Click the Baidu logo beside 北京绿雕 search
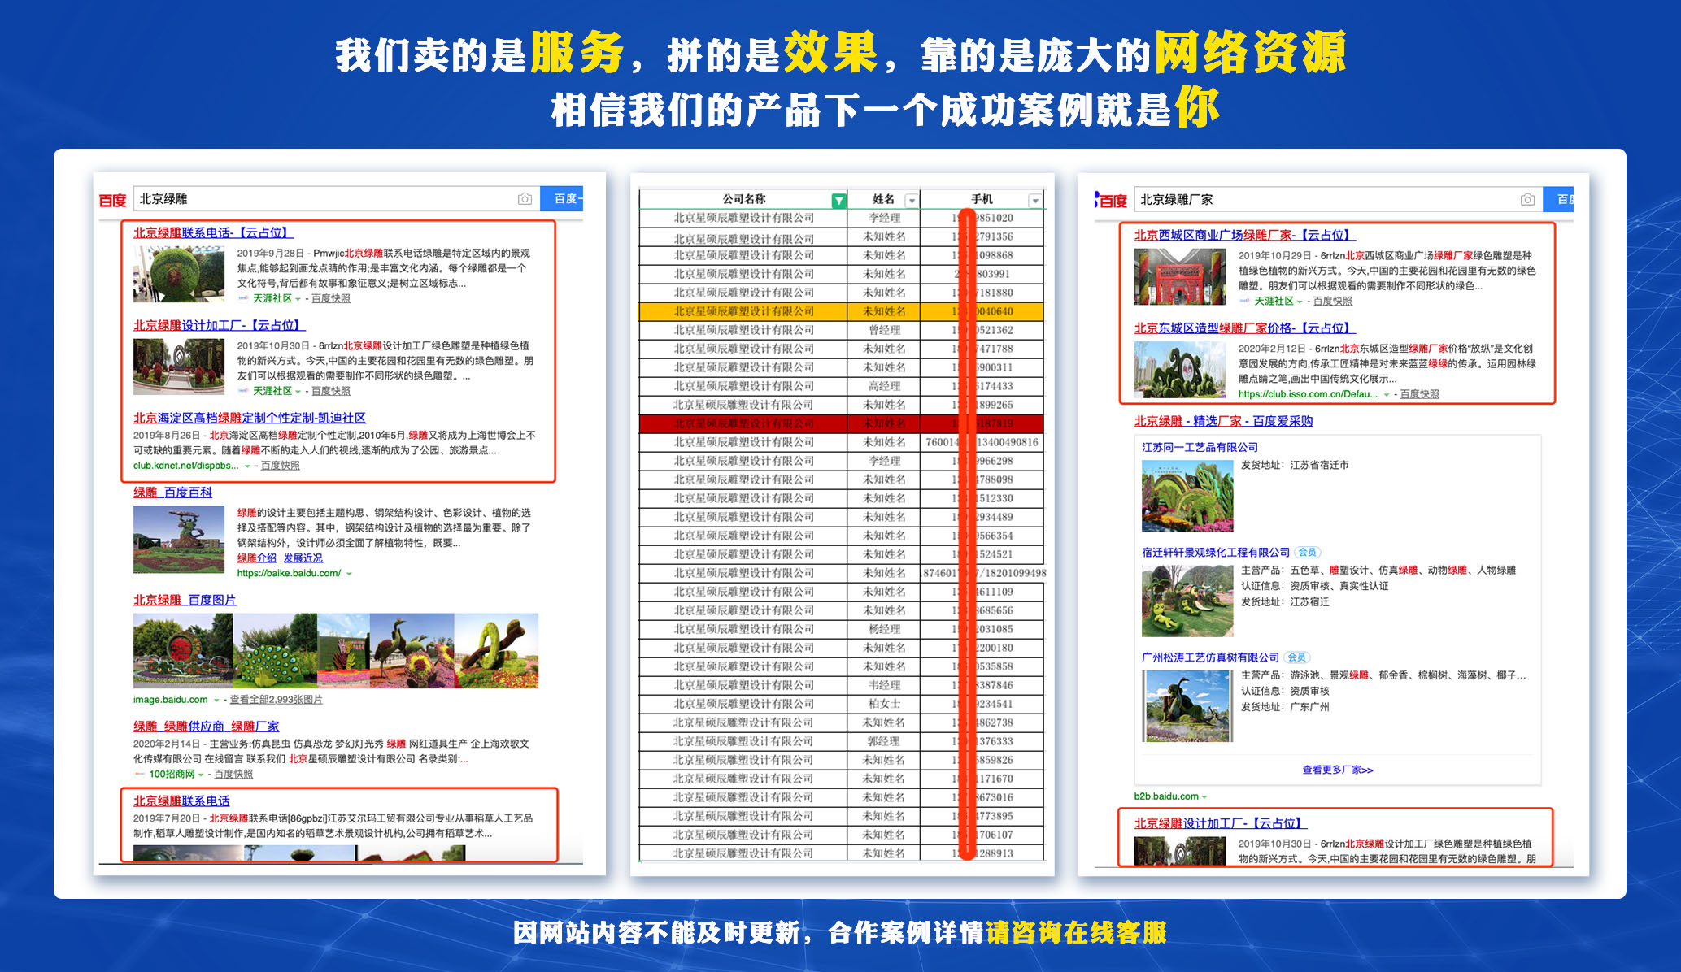The height and width of the screenshot is (972, 1681). [113, 200]
